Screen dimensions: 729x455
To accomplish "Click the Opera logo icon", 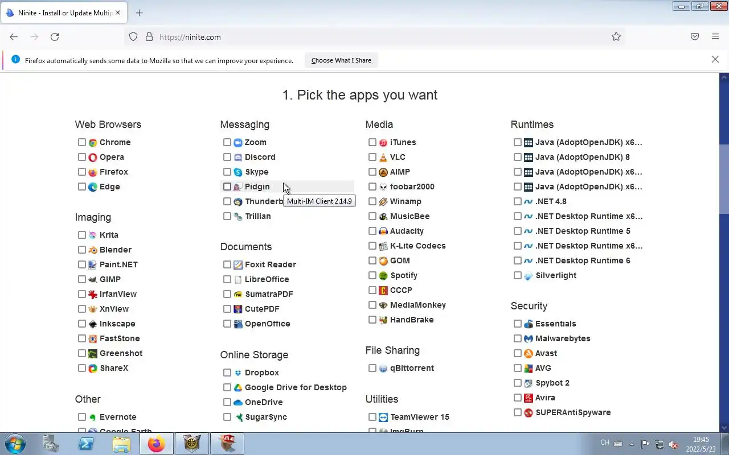I will [x=93, y=157].
